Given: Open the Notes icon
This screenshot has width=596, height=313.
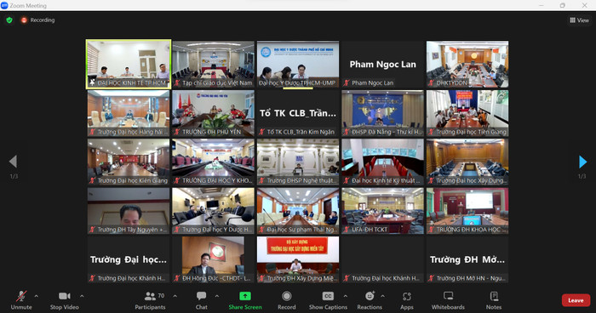Looking at the screenshot, I should (494, 296).
